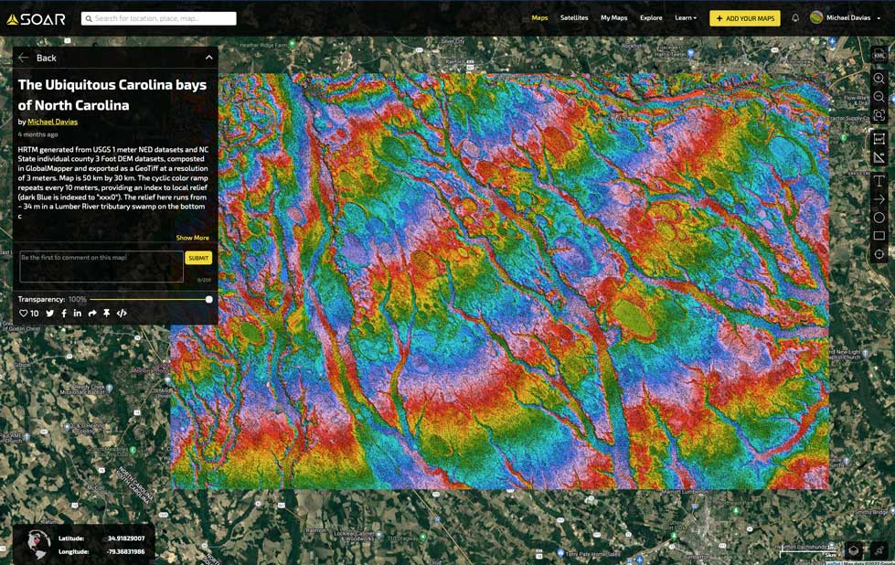Click the ADD YOUR MAPS button
Image resolution: width=895 pixels, height=565 pixels.
tap(744, 18)
